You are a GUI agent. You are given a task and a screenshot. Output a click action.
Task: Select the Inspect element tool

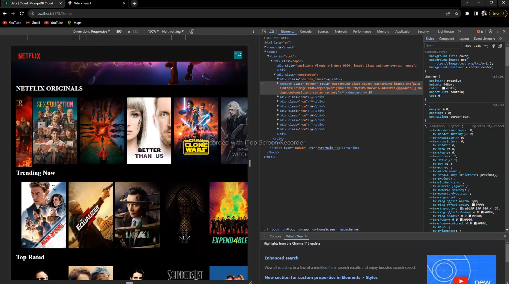[263, 31]
